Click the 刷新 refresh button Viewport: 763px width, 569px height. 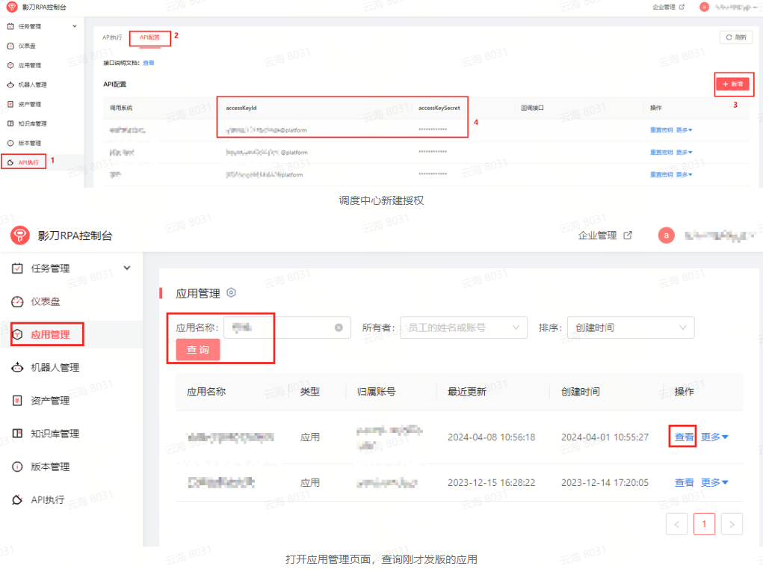pos(736,37)
